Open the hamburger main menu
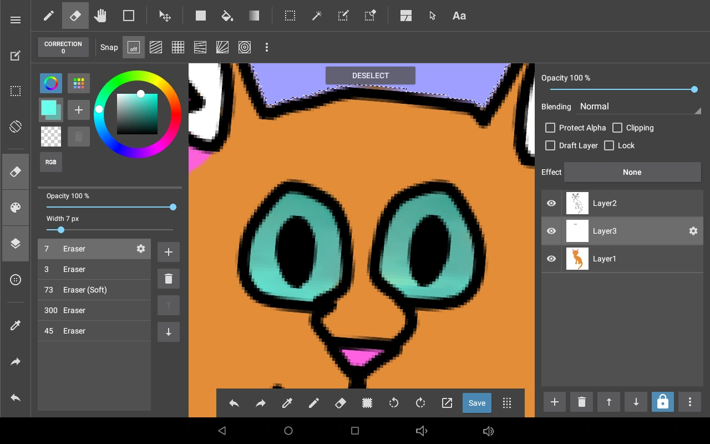710x444 pixels. point(16,20)
